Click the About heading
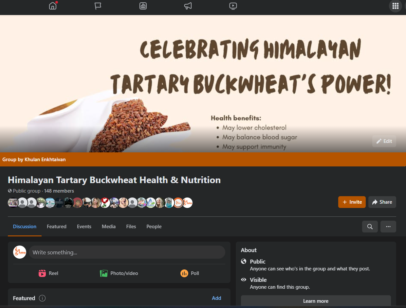 [249, 250]
